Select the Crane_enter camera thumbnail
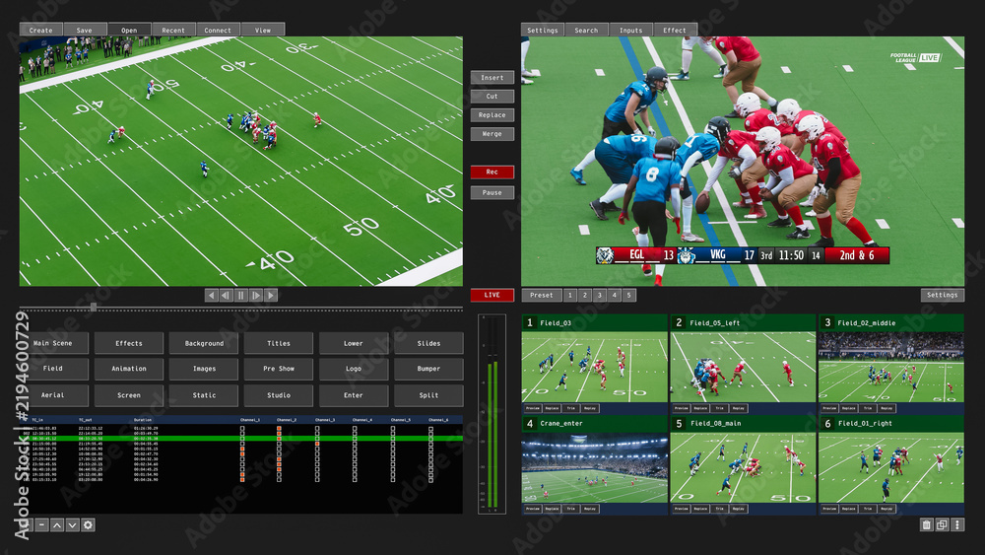Screen dimensions: 985x555 [x=594, y=467]
